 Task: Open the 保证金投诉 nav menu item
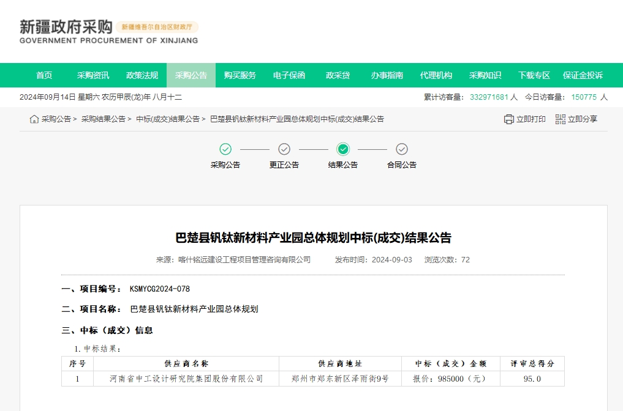click(583, 75)
